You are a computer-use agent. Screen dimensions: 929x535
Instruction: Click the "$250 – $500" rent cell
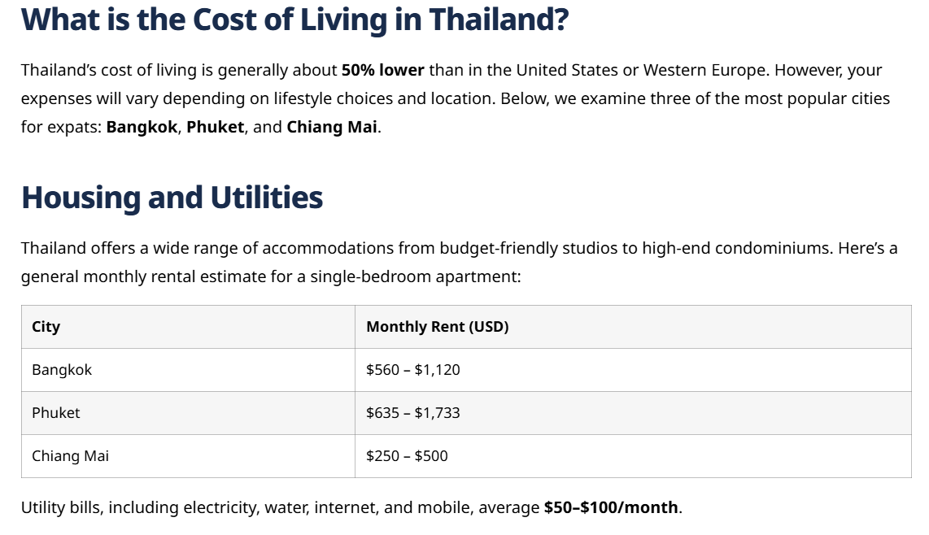(x=407, y=456)
